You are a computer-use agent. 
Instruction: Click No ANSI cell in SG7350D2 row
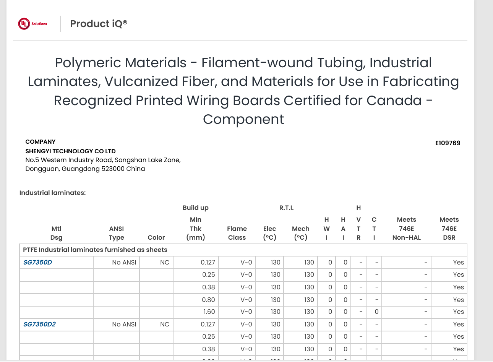[x=124, y=324]
